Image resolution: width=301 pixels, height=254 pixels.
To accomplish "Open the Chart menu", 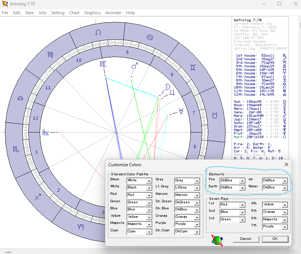I will pos(74,13).
